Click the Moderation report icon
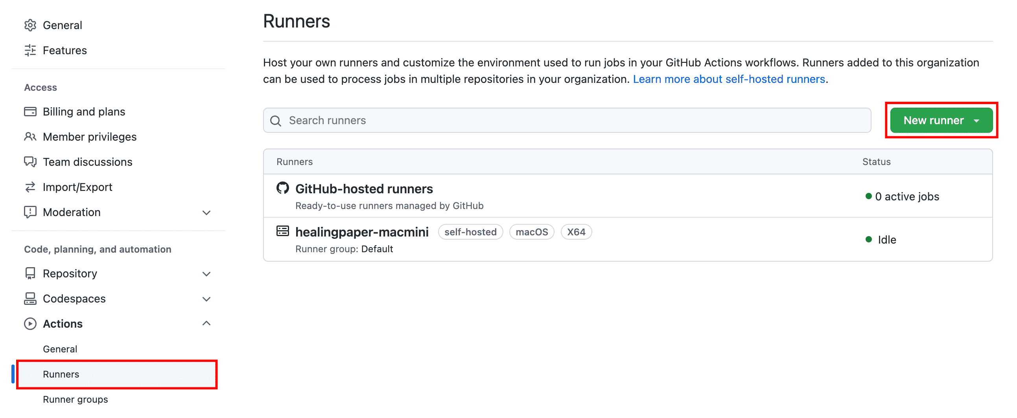The height and width of the screenshot is (418, 1017). pos(30,212)
